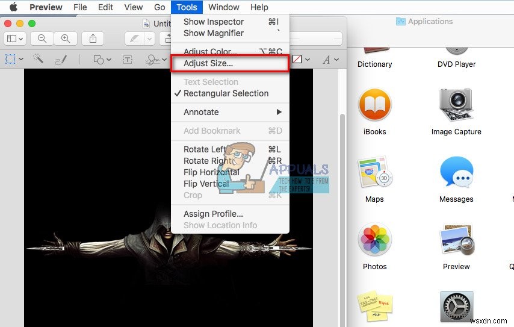The height and width of the screenshot is (327, 514).
Task: Expand the sidebar view dropdown arrow
Action: (x=21, y=39)
